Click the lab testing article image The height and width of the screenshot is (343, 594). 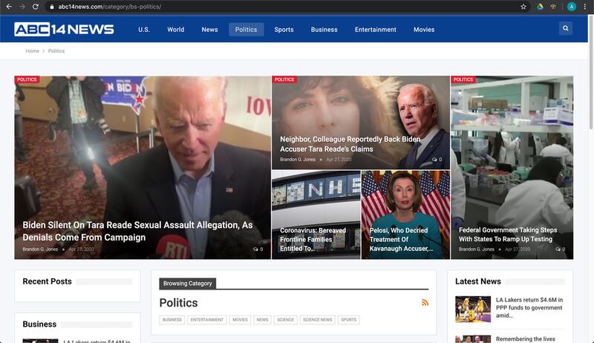coord(512,167)
